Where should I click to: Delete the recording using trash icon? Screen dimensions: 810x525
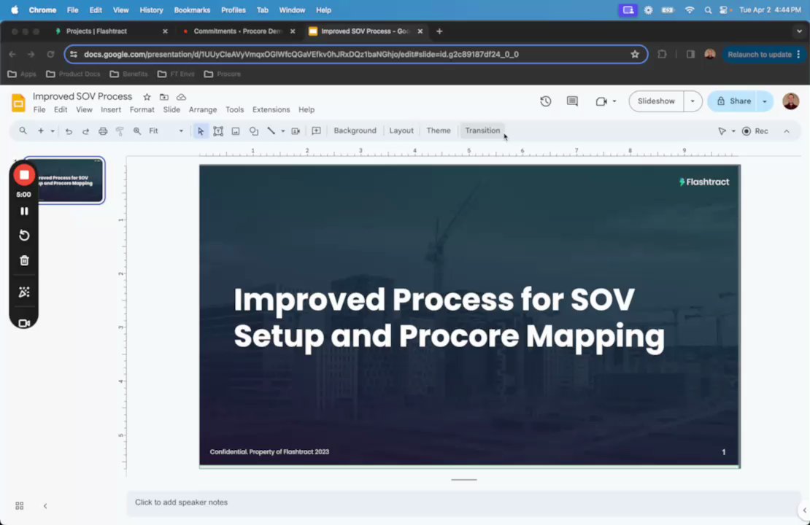coord(24,260)
